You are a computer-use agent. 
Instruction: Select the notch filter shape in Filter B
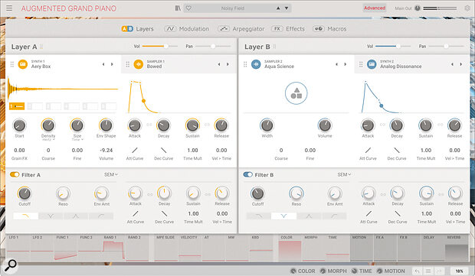283,216
